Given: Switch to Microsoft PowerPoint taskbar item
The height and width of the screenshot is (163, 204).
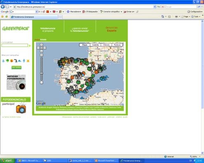Looking at the screenshot, I should (106, 161).
